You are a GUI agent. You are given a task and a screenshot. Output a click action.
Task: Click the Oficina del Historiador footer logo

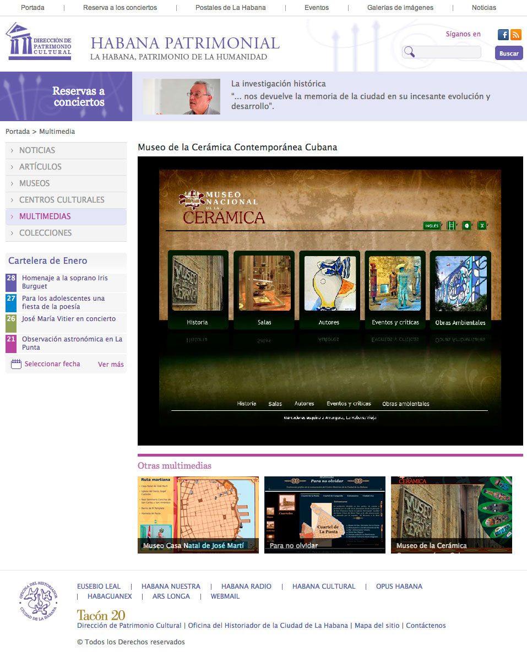click(x=38, y=601)
